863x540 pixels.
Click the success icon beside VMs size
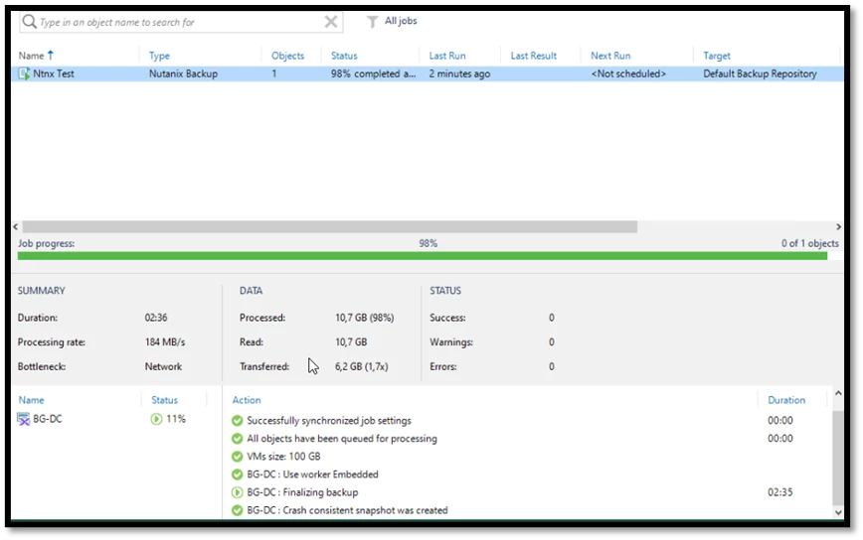238,457
